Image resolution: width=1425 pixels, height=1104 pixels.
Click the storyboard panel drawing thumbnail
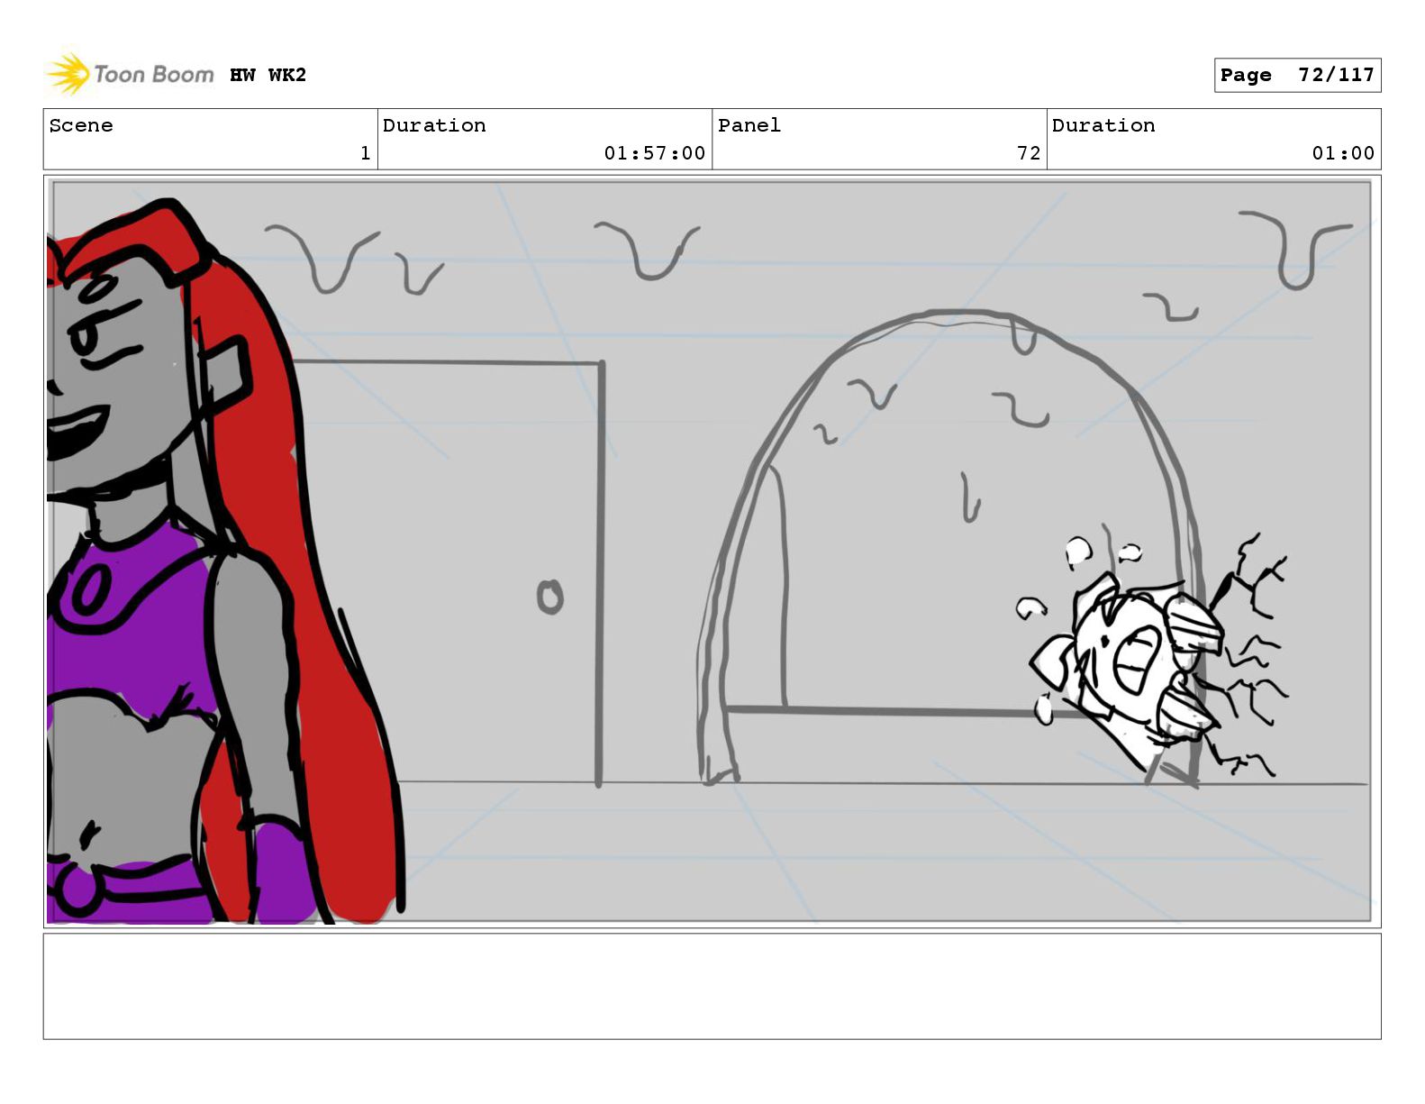tap(712, 552)
